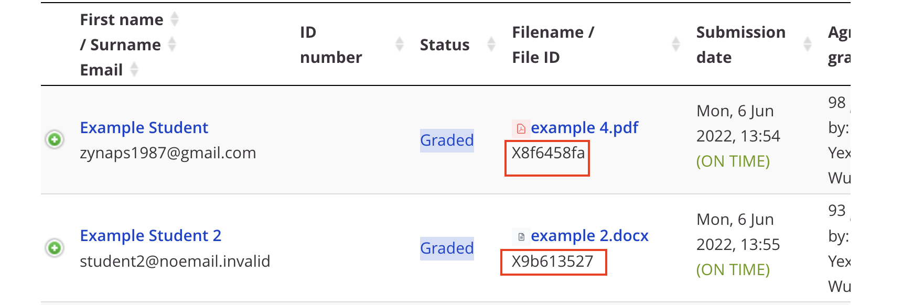Image resolution: width=924 pixels, height=305 pixels.
Task: Click the document icon beside example 2.docx
Action: (521, 236)
